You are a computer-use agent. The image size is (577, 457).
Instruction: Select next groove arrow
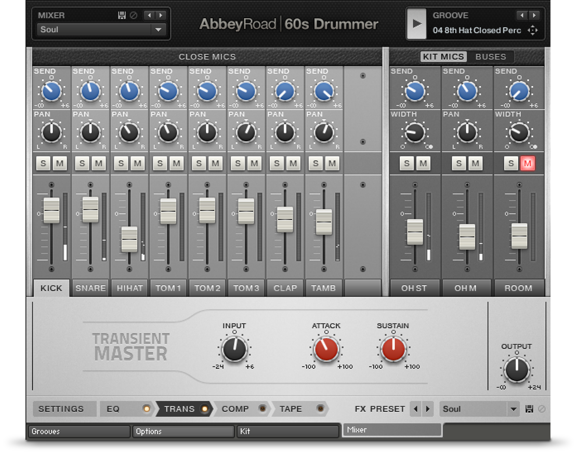point(534,16)
